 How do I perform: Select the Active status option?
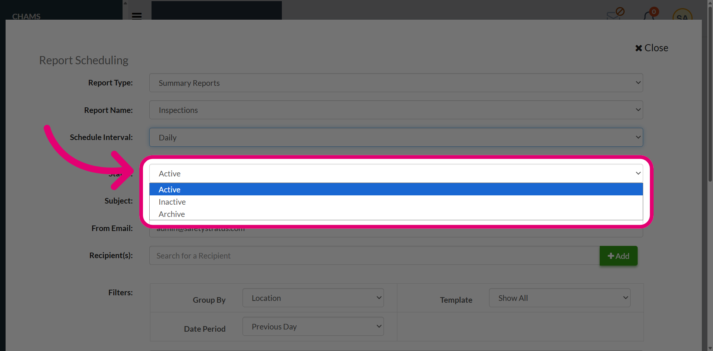pyautogui.click(x=396, y=189)
